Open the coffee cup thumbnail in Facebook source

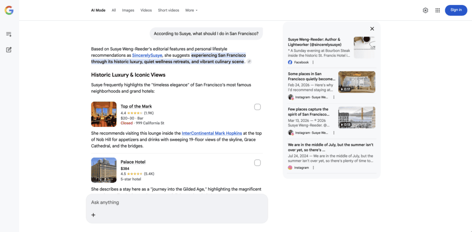(365, 48)
